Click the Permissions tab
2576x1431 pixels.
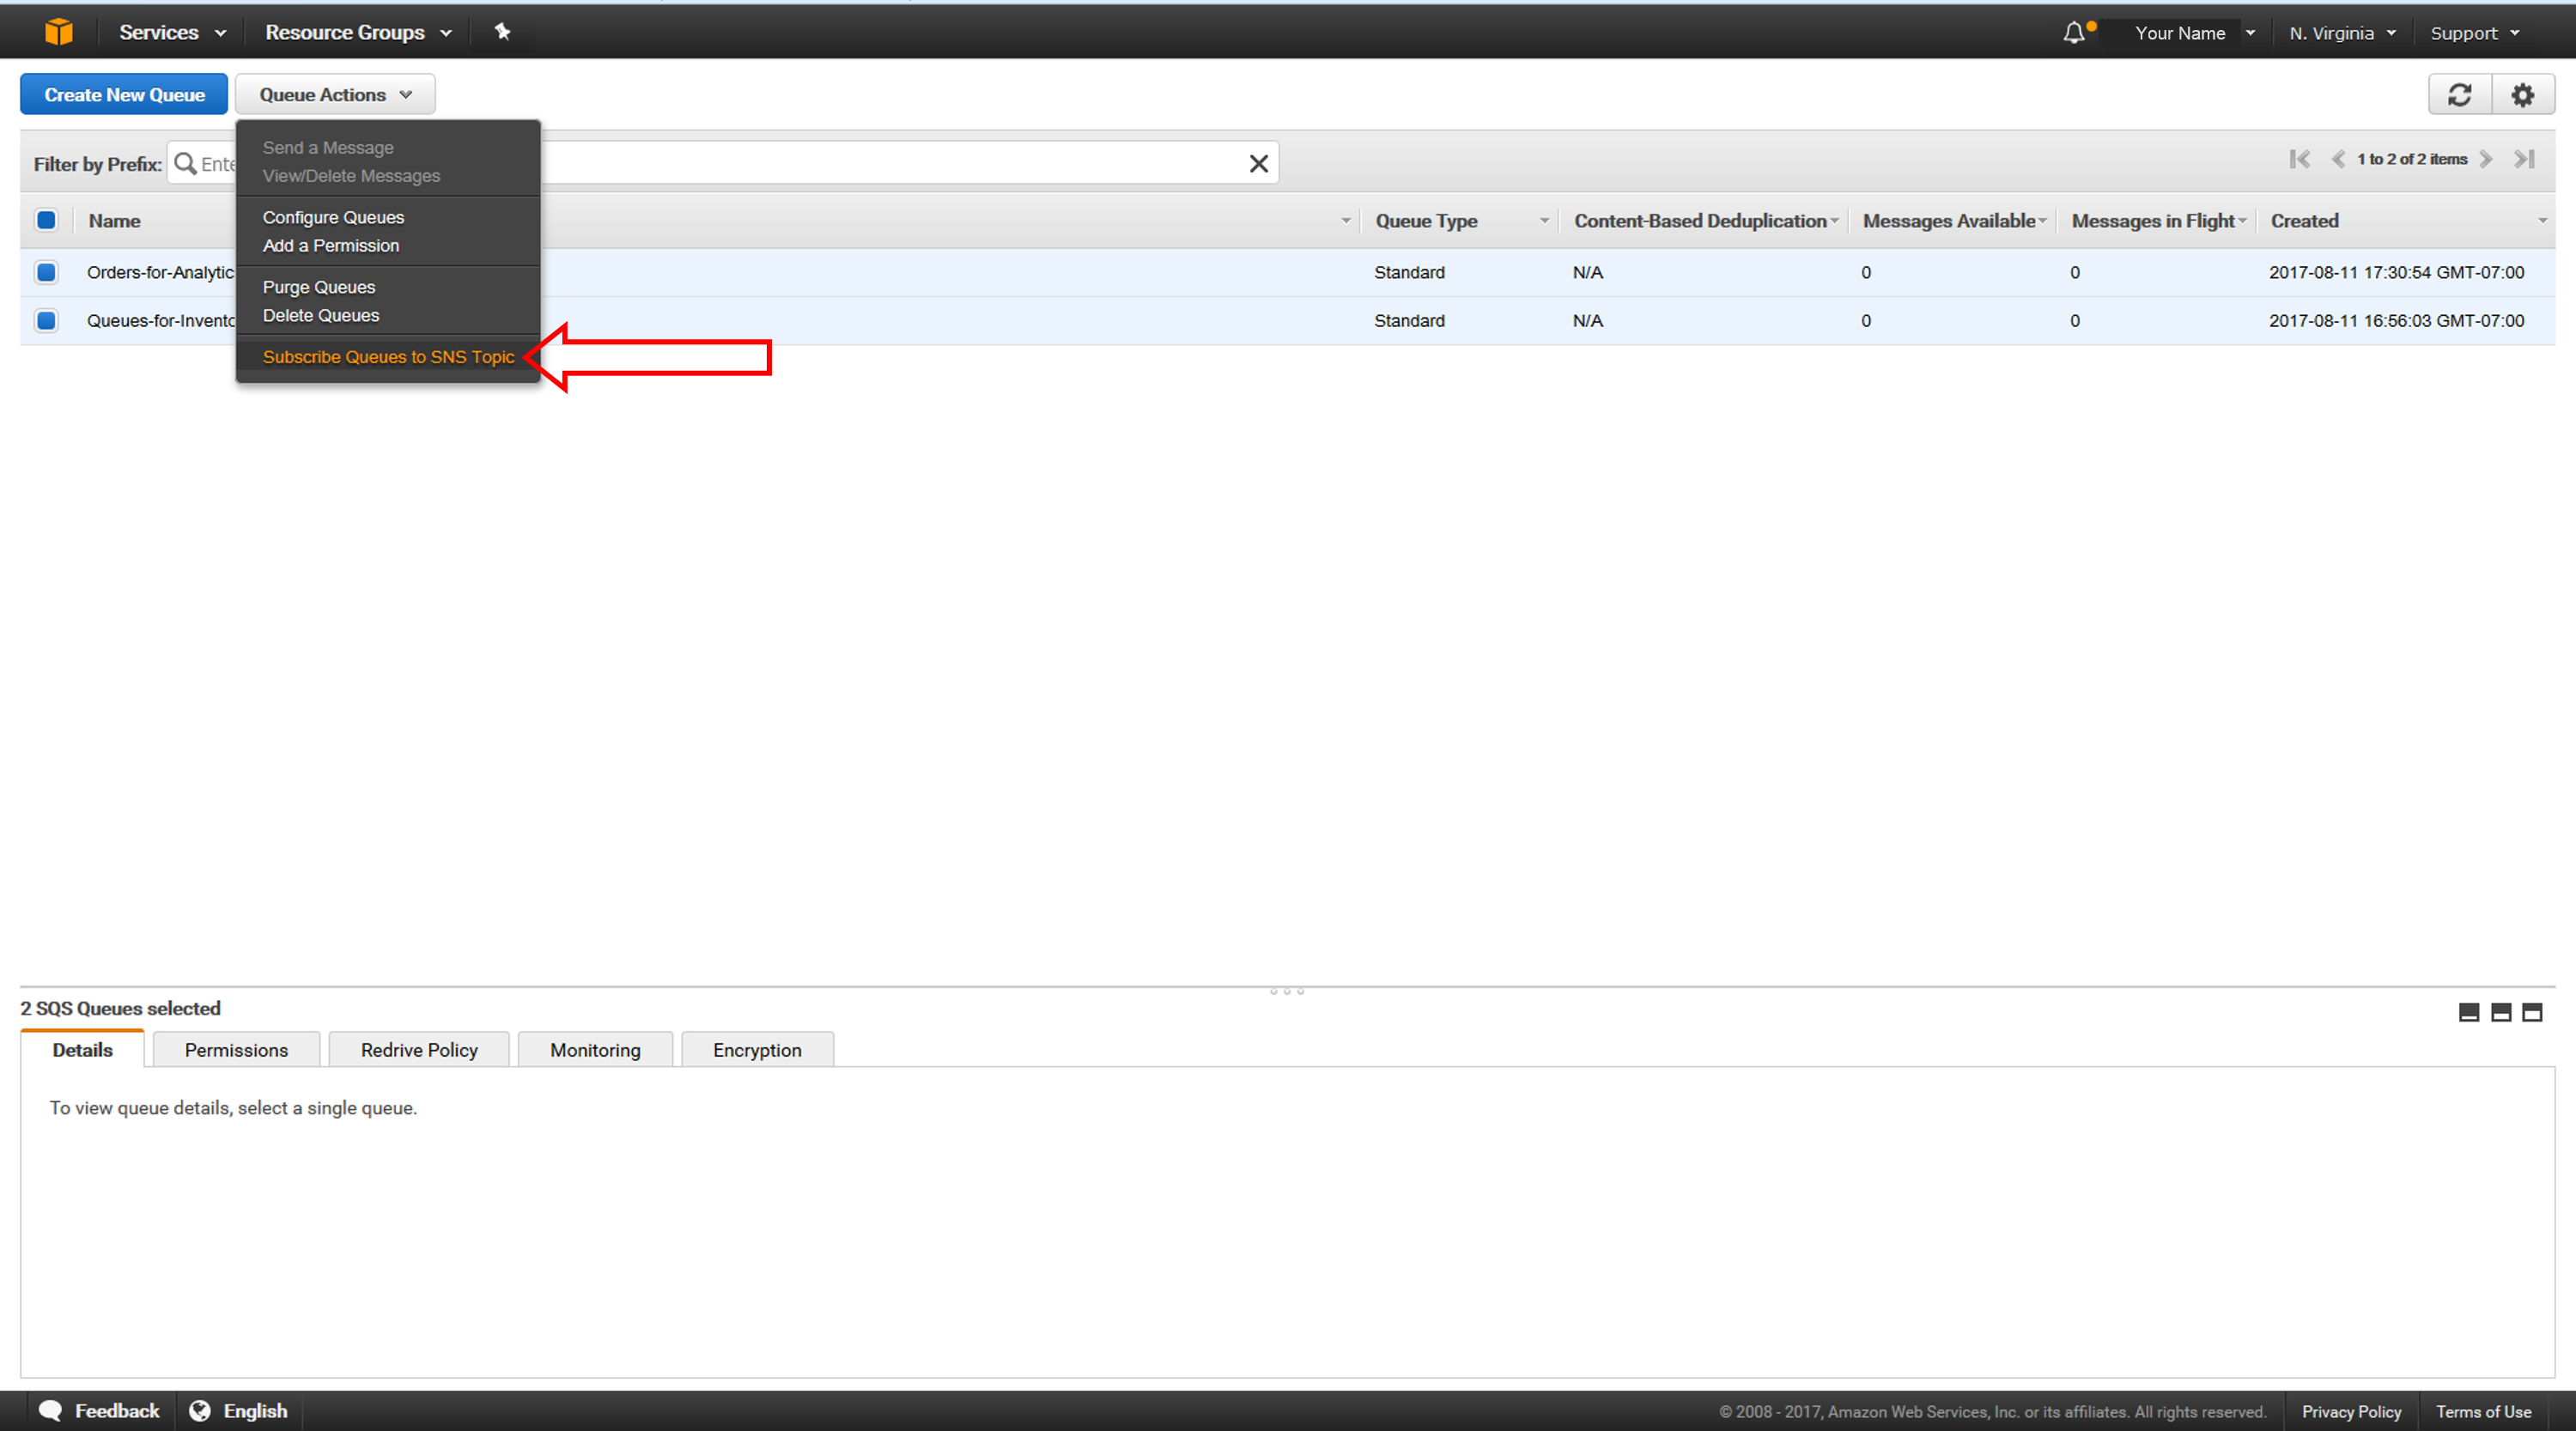pyautogui.click(x=236, y=1049)
